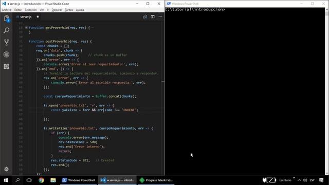The width and height of the screenshot is (329, 185).
Task: Click the VS Code logo in title bar
Action: 4,4
